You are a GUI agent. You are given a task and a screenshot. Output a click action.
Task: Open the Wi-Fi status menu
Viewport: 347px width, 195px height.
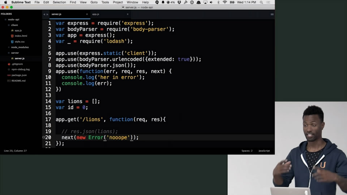click(224, 2)
